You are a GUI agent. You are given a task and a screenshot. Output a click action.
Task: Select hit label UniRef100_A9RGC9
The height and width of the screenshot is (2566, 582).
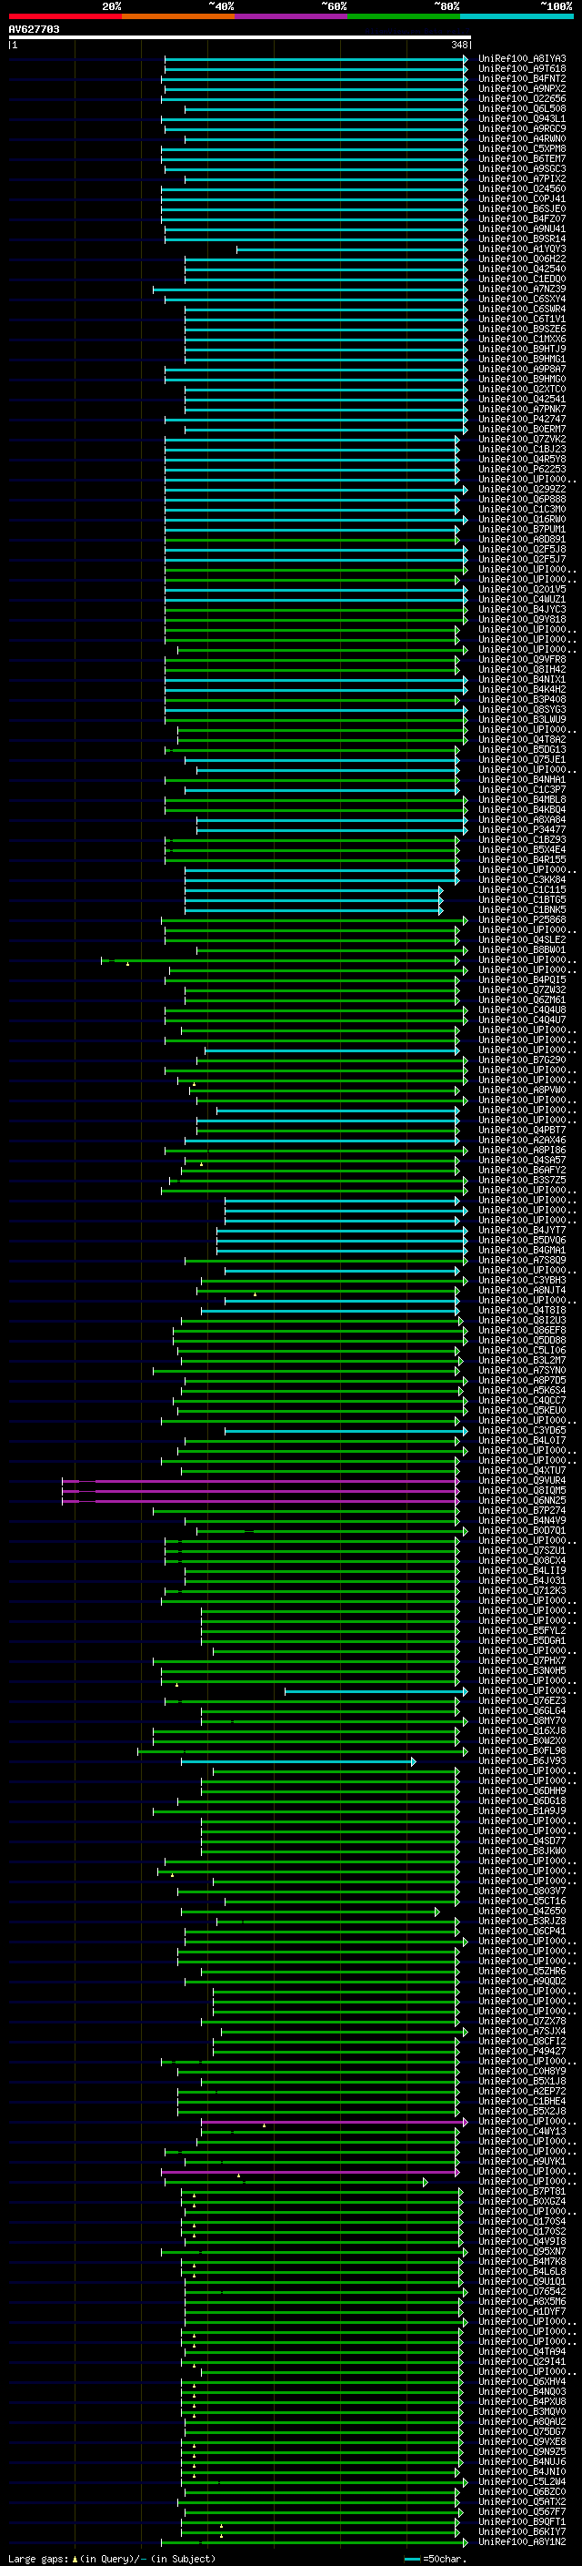pos(521,128)
